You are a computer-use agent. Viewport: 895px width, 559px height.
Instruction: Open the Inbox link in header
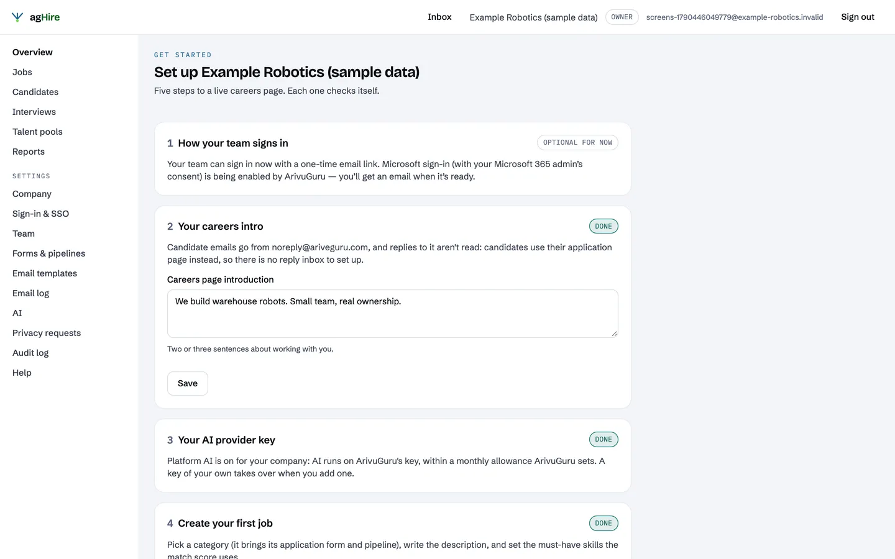pos(439,17)
